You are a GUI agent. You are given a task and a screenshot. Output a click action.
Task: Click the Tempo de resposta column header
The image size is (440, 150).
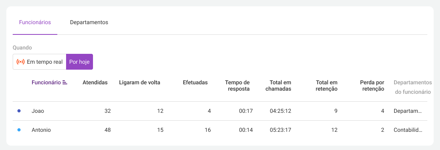click(x=237, y=85)
